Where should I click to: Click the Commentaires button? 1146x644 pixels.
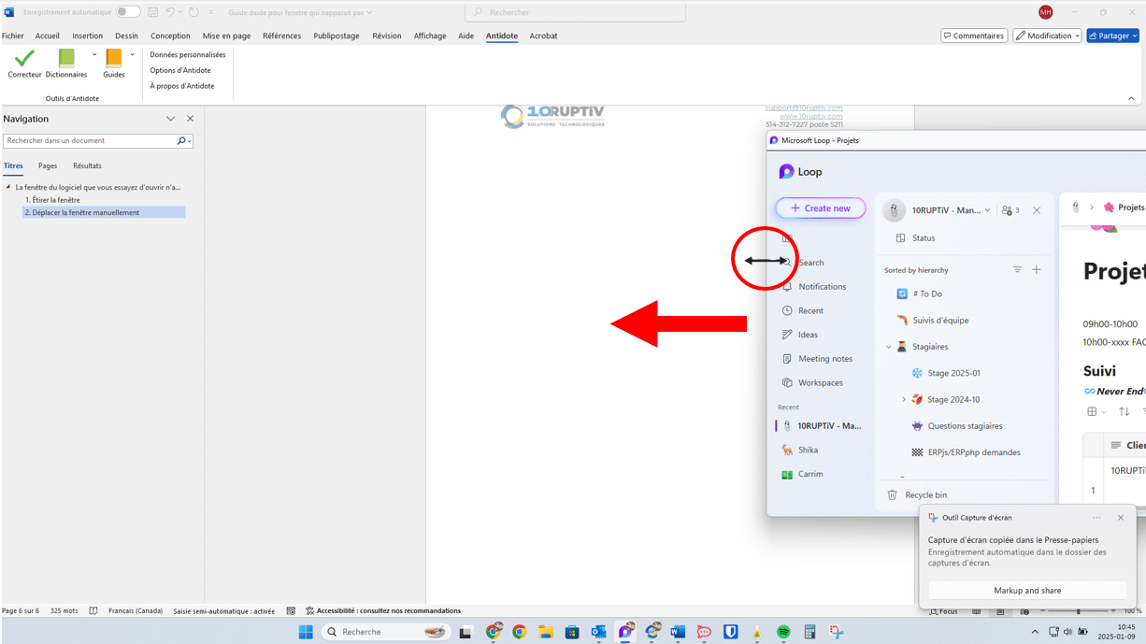[x=974, y=36]
